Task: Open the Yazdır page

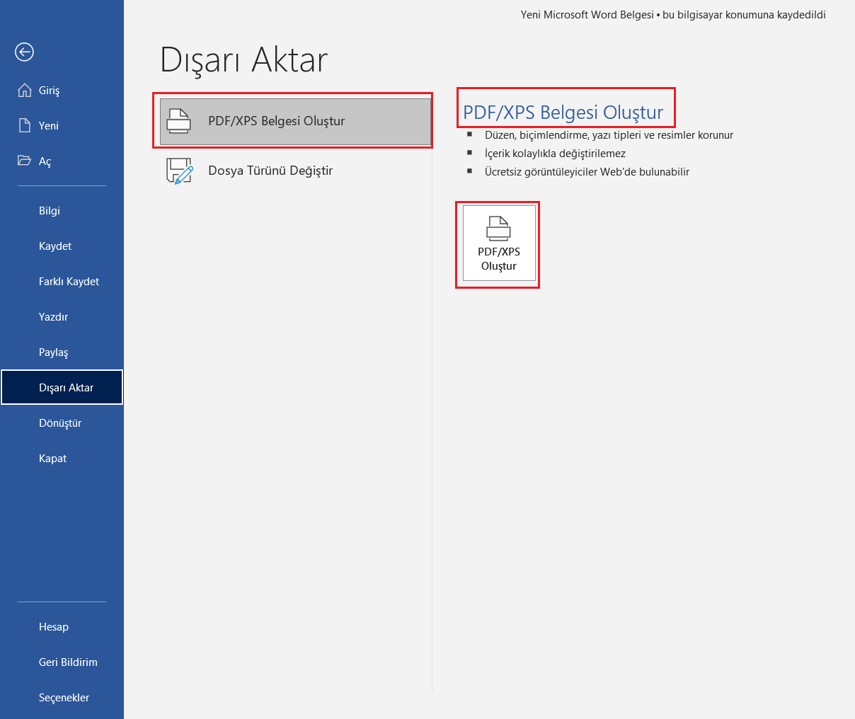Action: click(x=62, y=317)
